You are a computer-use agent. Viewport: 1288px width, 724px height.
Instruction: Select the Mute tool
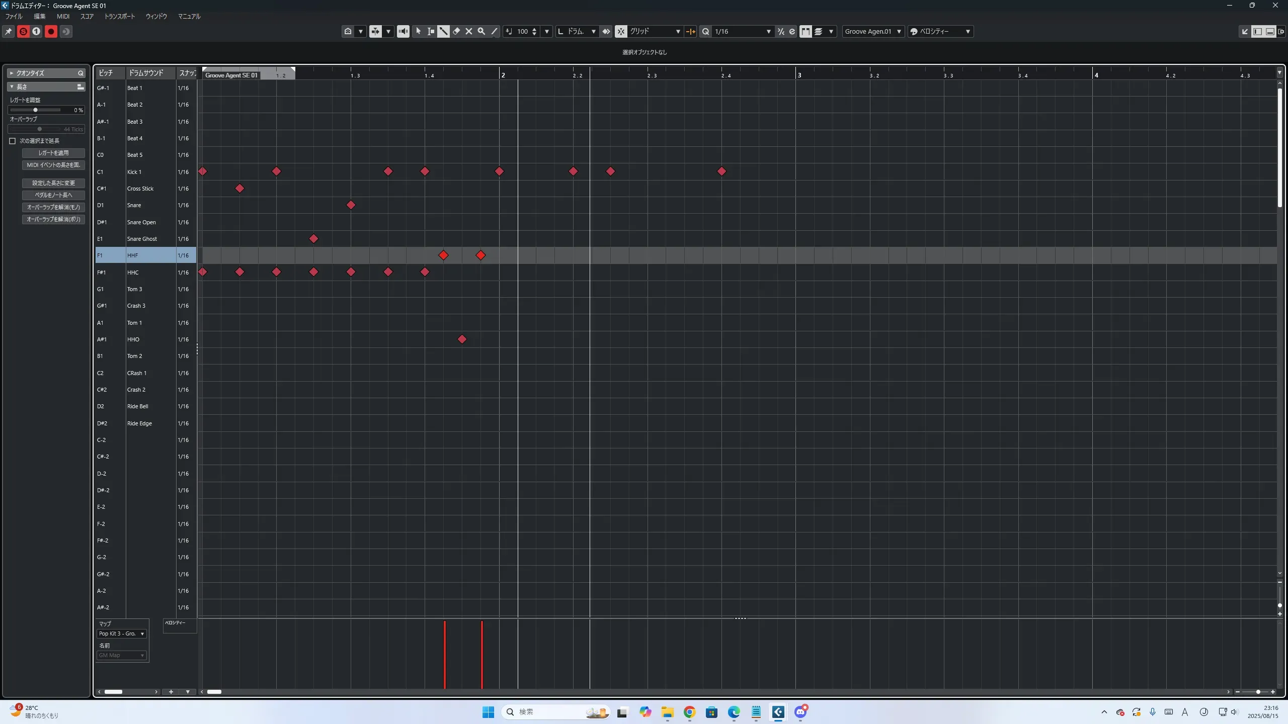click(469, 31)
